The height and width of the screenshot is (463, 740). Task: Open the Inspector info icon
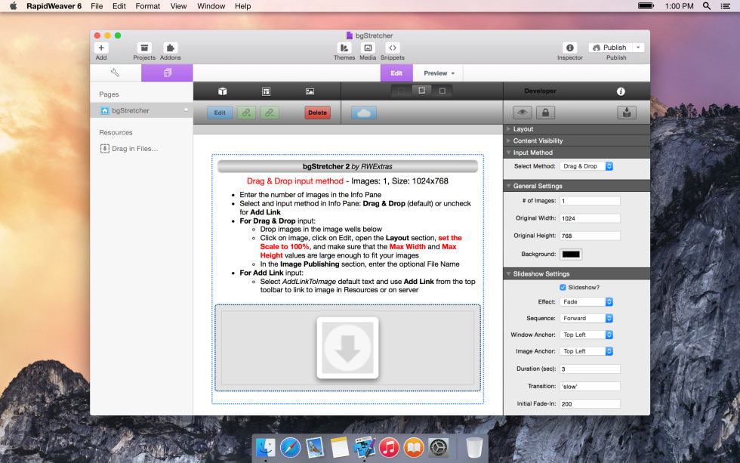click(x=569, y=48)
